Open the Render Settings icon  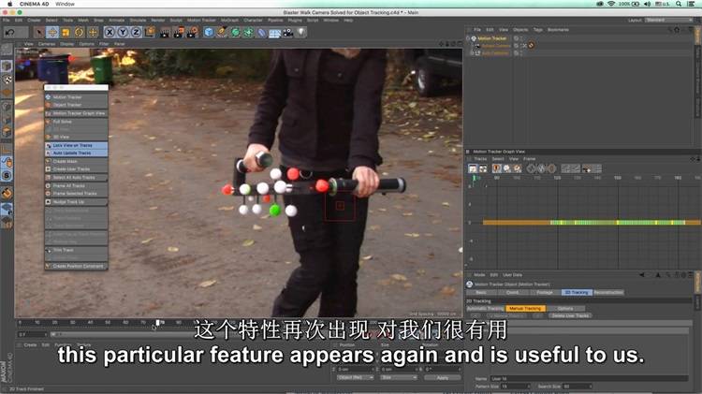click(x=193, y=32)
